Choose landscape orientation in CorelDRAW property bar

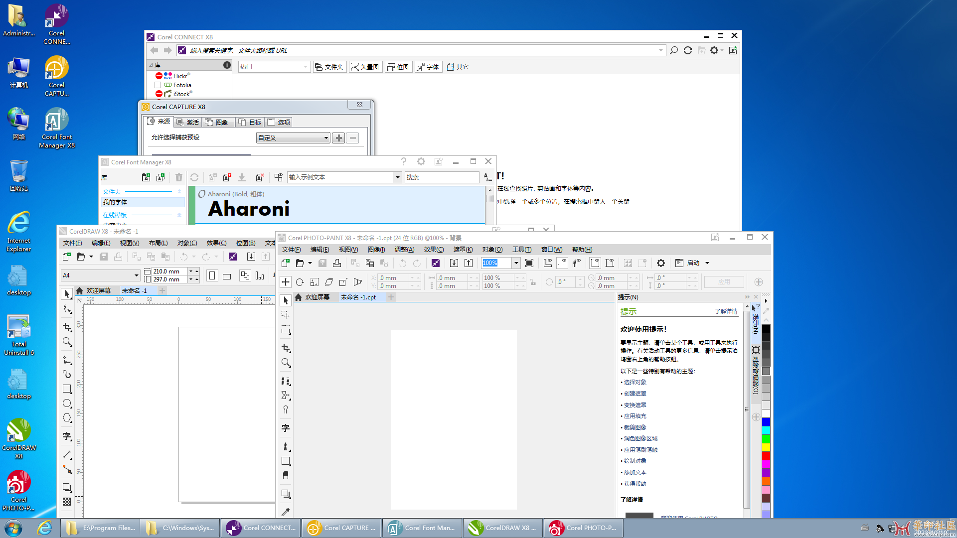click(227, 276)
